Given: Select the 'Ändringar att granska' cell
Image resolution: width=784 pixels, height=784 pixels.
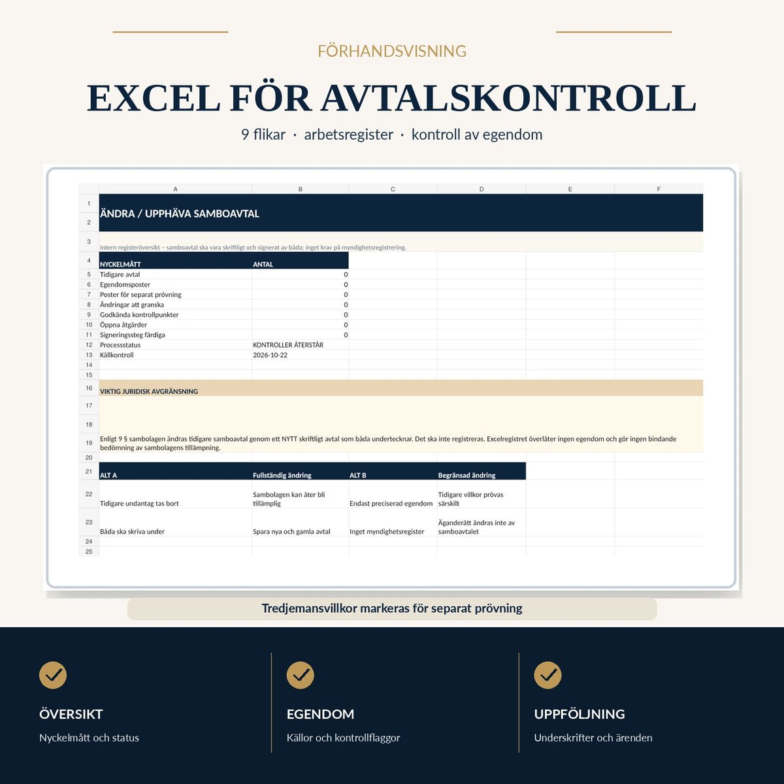Looking at the screenshot, I should pyautogui.click(x=175, y=304).
